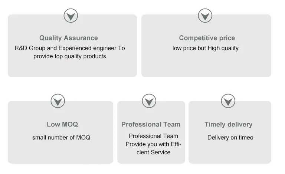Click the Professional Team heading
The image size is (285, 174).
pos(151,124)
